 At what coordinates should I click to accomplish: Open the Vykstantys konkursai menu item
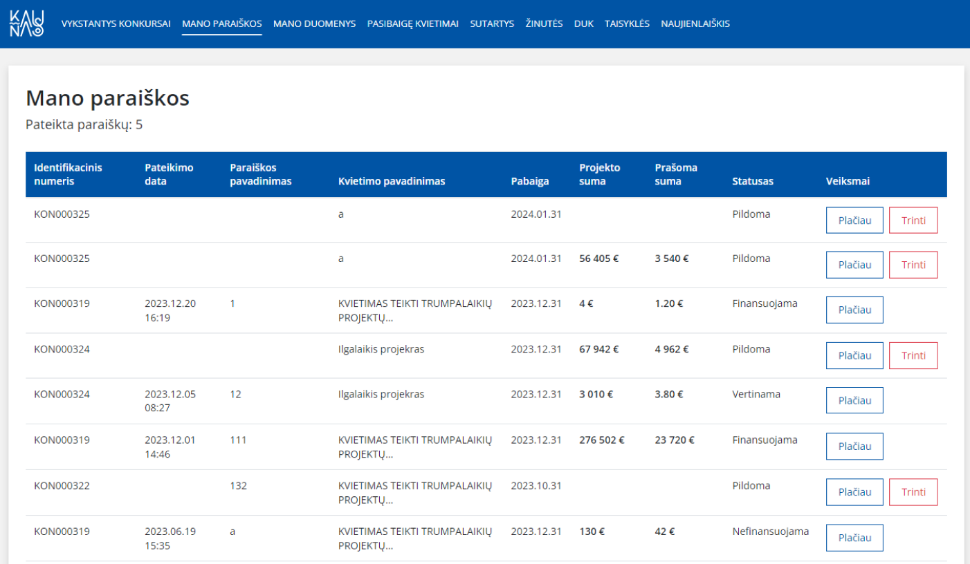(x=116, y=23)
